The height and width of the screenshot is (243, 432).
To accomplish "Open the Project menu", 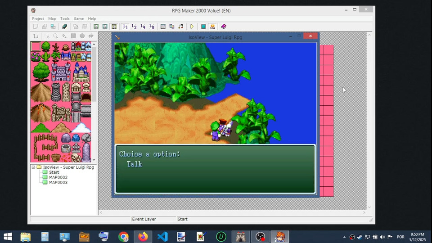I will pyautogui.click(x=38, y=18).
